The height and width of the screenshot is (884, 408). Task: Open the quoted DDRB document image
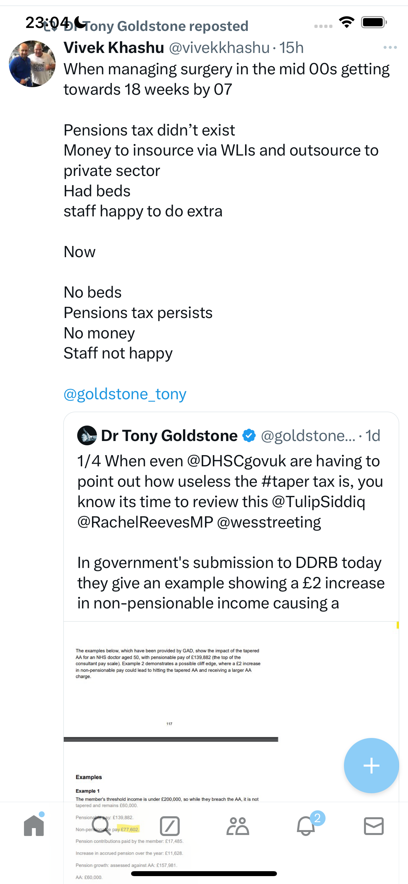231,751
